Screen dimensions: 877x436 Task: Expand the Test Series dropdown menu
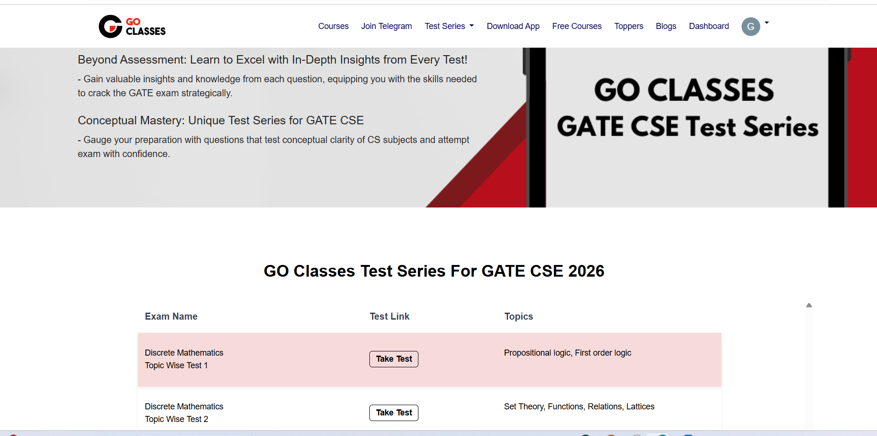(449, 26)
